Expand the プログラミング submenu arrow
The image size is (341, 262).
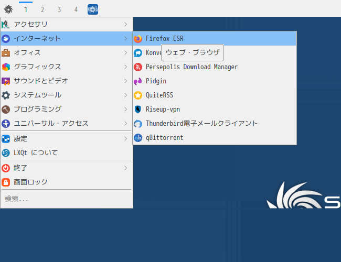pyautogui.click(x=126, y=110)
